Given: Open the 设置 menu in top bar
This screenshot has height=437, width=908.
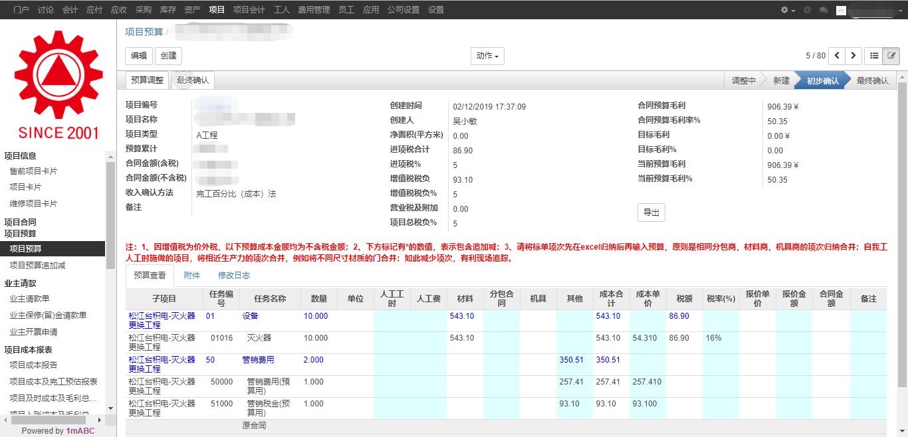Looking at the screenshot, I should tap(436, 10).
